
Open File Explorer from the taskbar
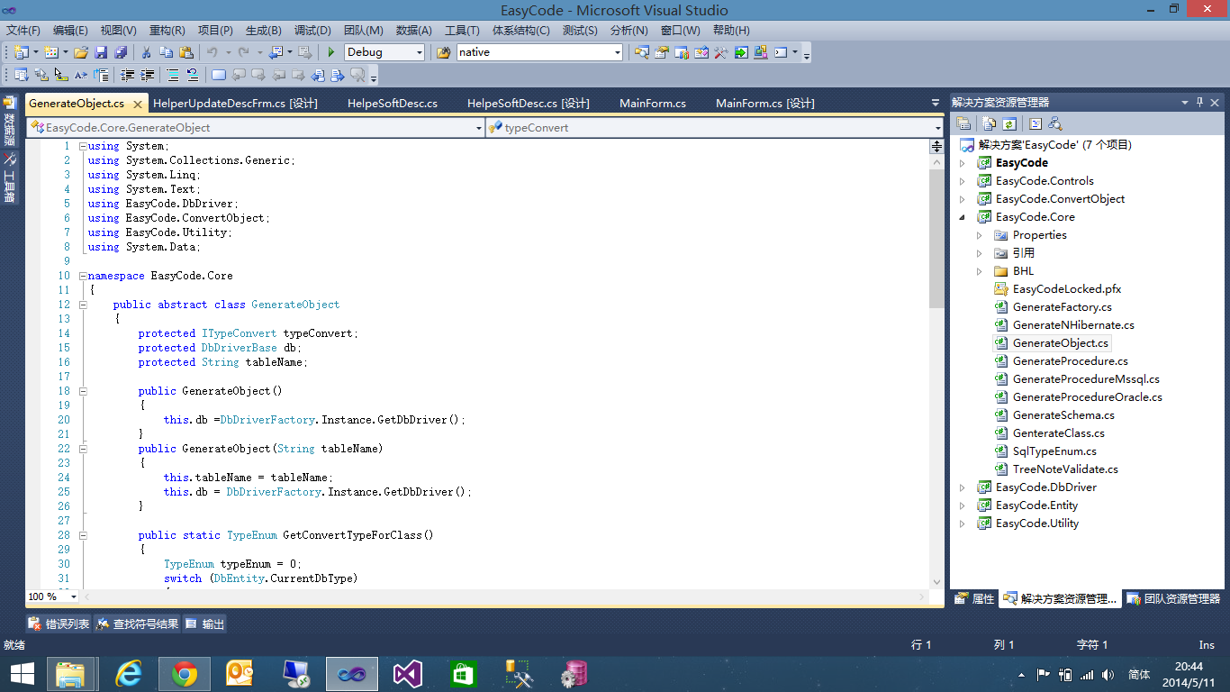pyautogui.click(x=71, y=673)
